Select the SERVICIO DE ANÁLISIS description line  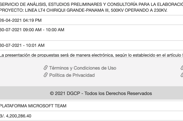91,5
